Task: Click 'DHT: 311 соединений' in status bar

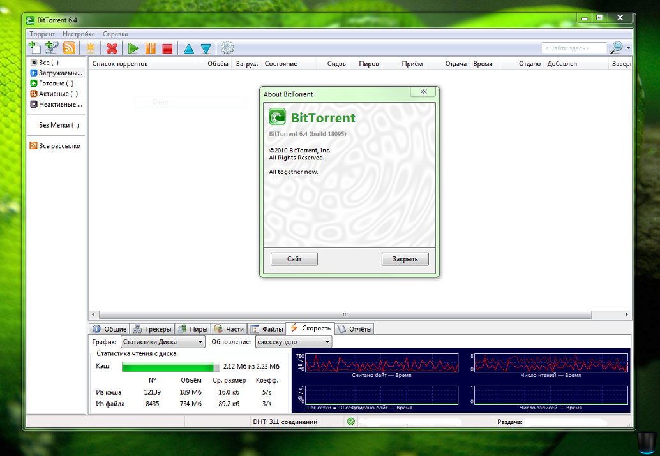Action: tap(285, 422)
